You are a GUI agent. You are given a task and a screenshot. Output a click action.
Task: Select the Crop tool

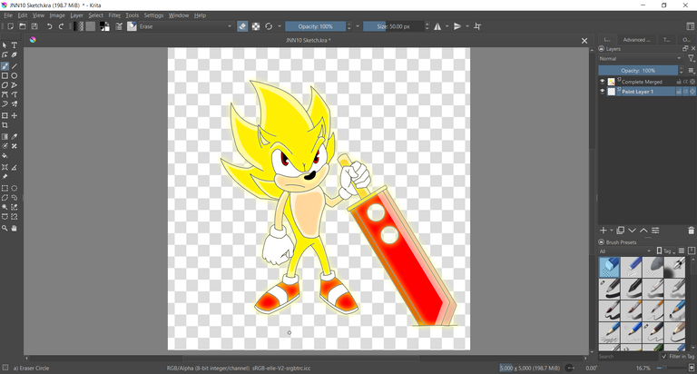5,125
